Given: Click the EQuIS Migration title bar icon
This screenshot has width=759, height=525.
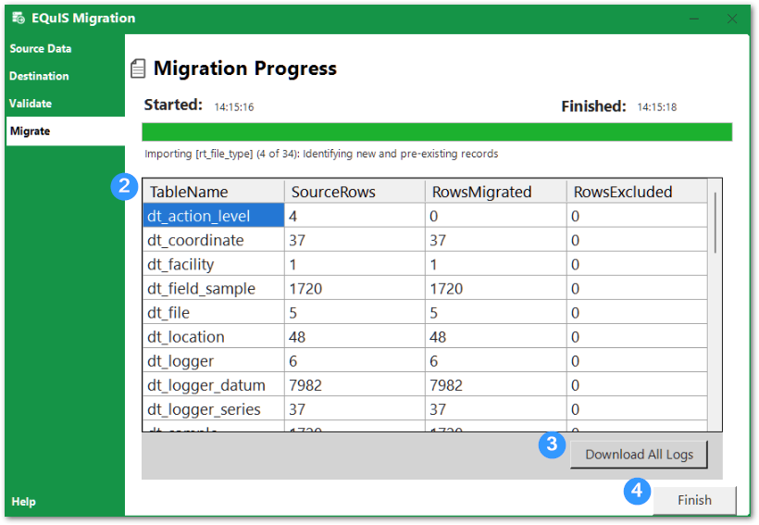Looking at the screenshot, I should tap(19, 18).
